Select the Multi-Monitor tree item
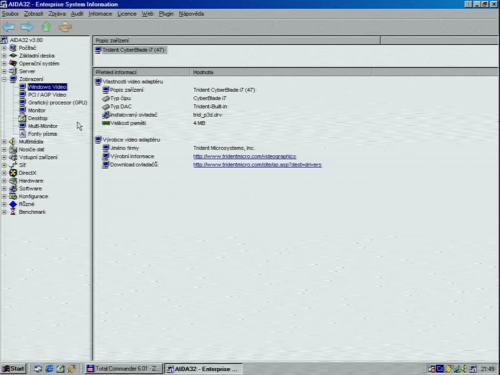The width and height of the screenshot is (500, 375). (43, 126)
